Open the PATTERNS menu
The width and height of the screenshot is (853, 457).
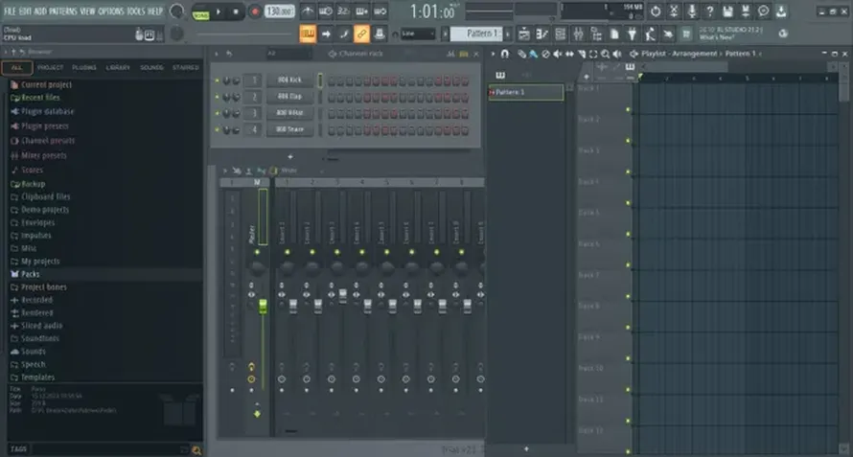pos(63,11)
